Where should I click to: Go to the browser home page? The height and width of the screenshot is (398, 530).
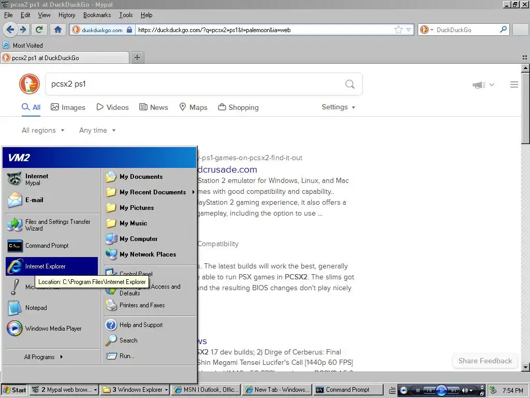pos(58,30)
